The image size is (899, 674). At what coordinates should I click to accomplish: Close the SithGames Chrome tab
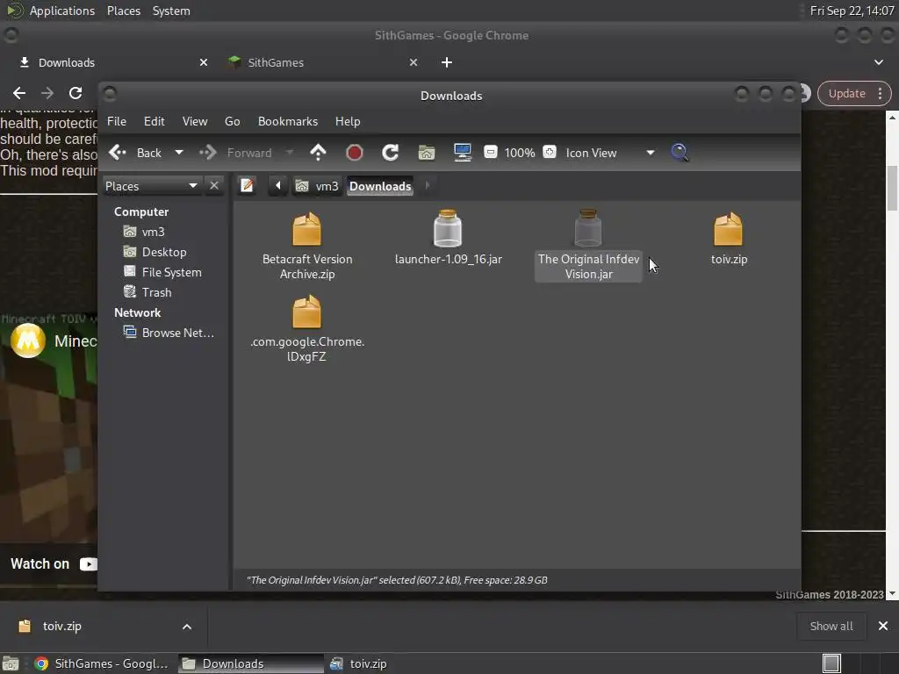point(414,62)
